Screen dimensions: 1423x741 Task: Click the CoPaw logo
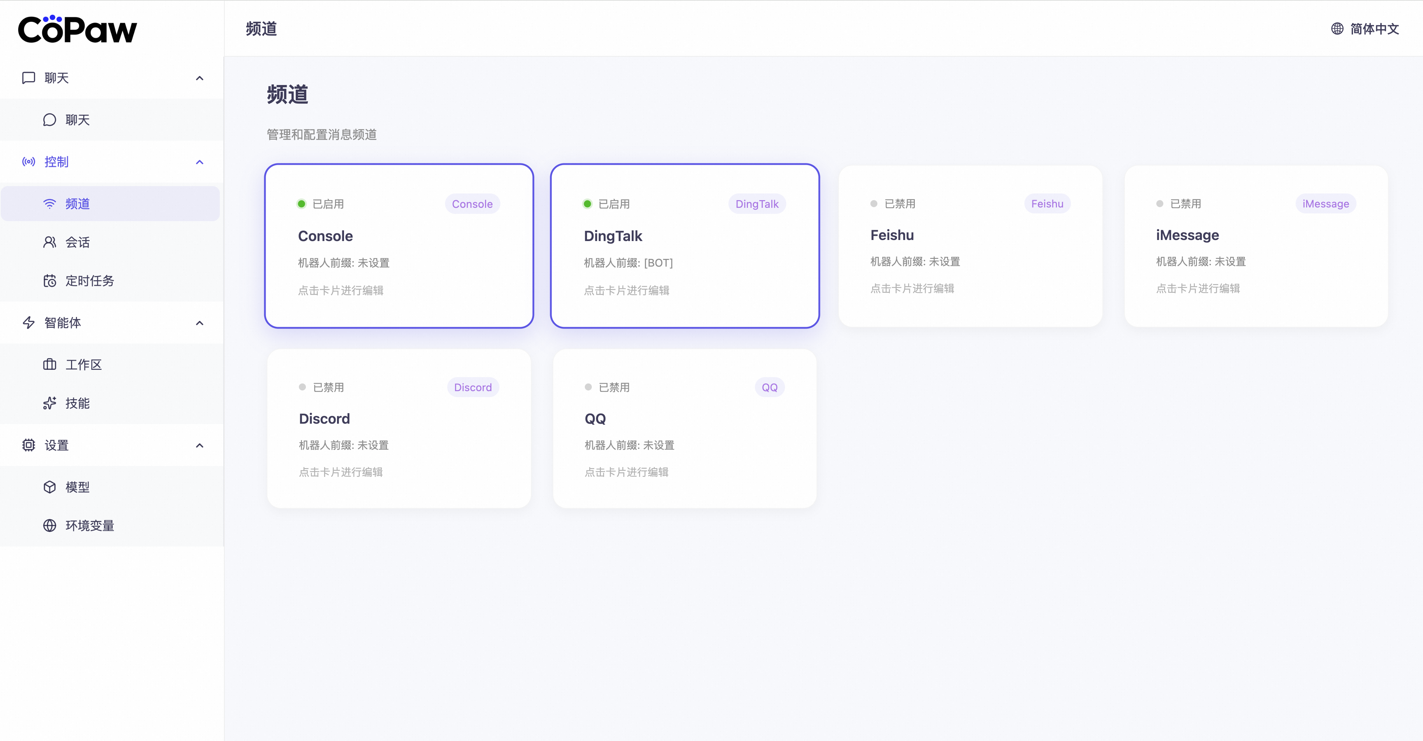pos(77,29)
